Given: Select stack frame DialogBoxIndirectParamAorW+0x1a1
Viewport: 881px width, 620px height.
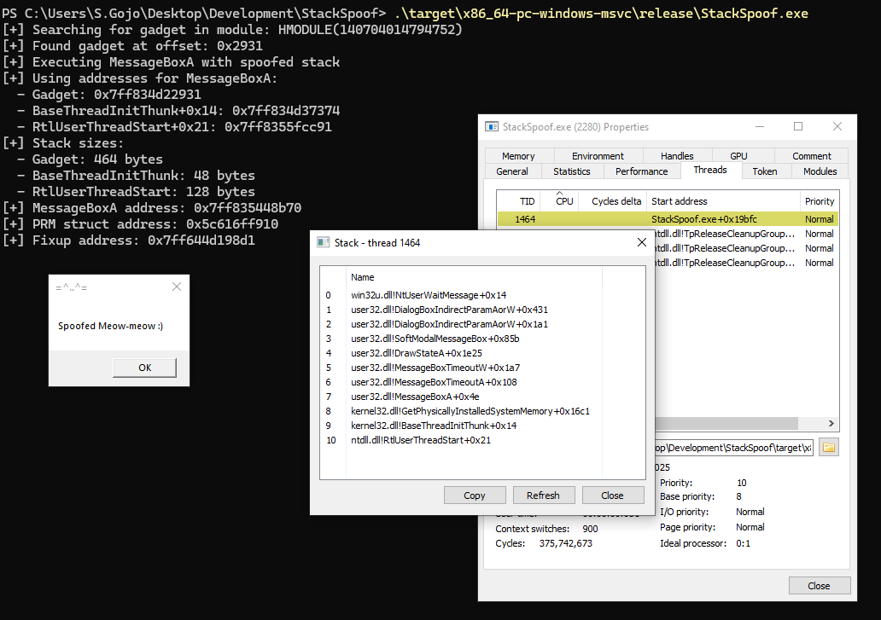Looking at the screenshot, I should [x=449, y=324].
